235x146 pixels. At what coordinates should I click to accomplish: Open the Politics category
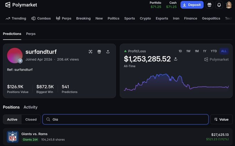click(114, 18)
